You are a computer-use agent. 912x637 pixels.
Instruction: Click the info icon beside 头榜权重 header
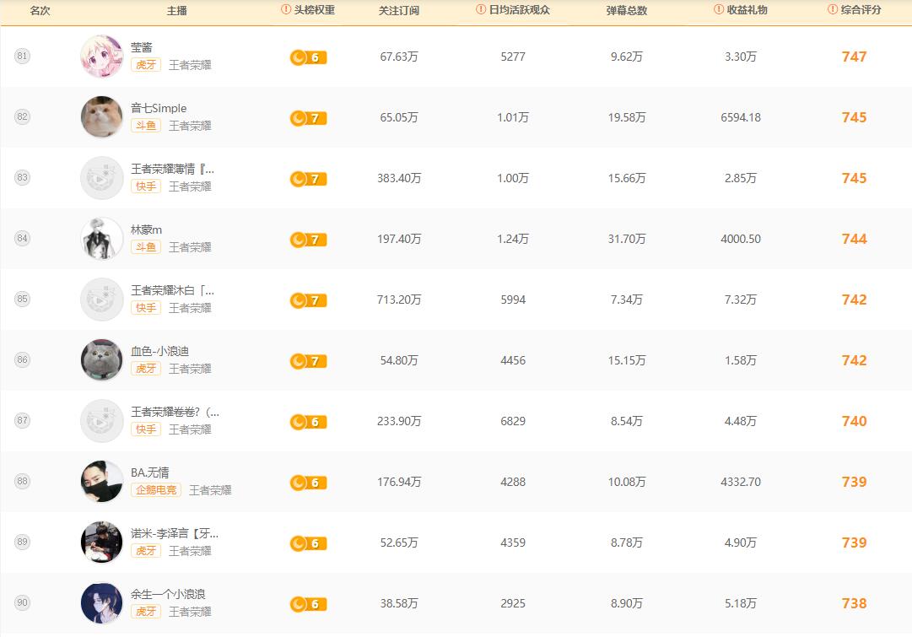285,10
